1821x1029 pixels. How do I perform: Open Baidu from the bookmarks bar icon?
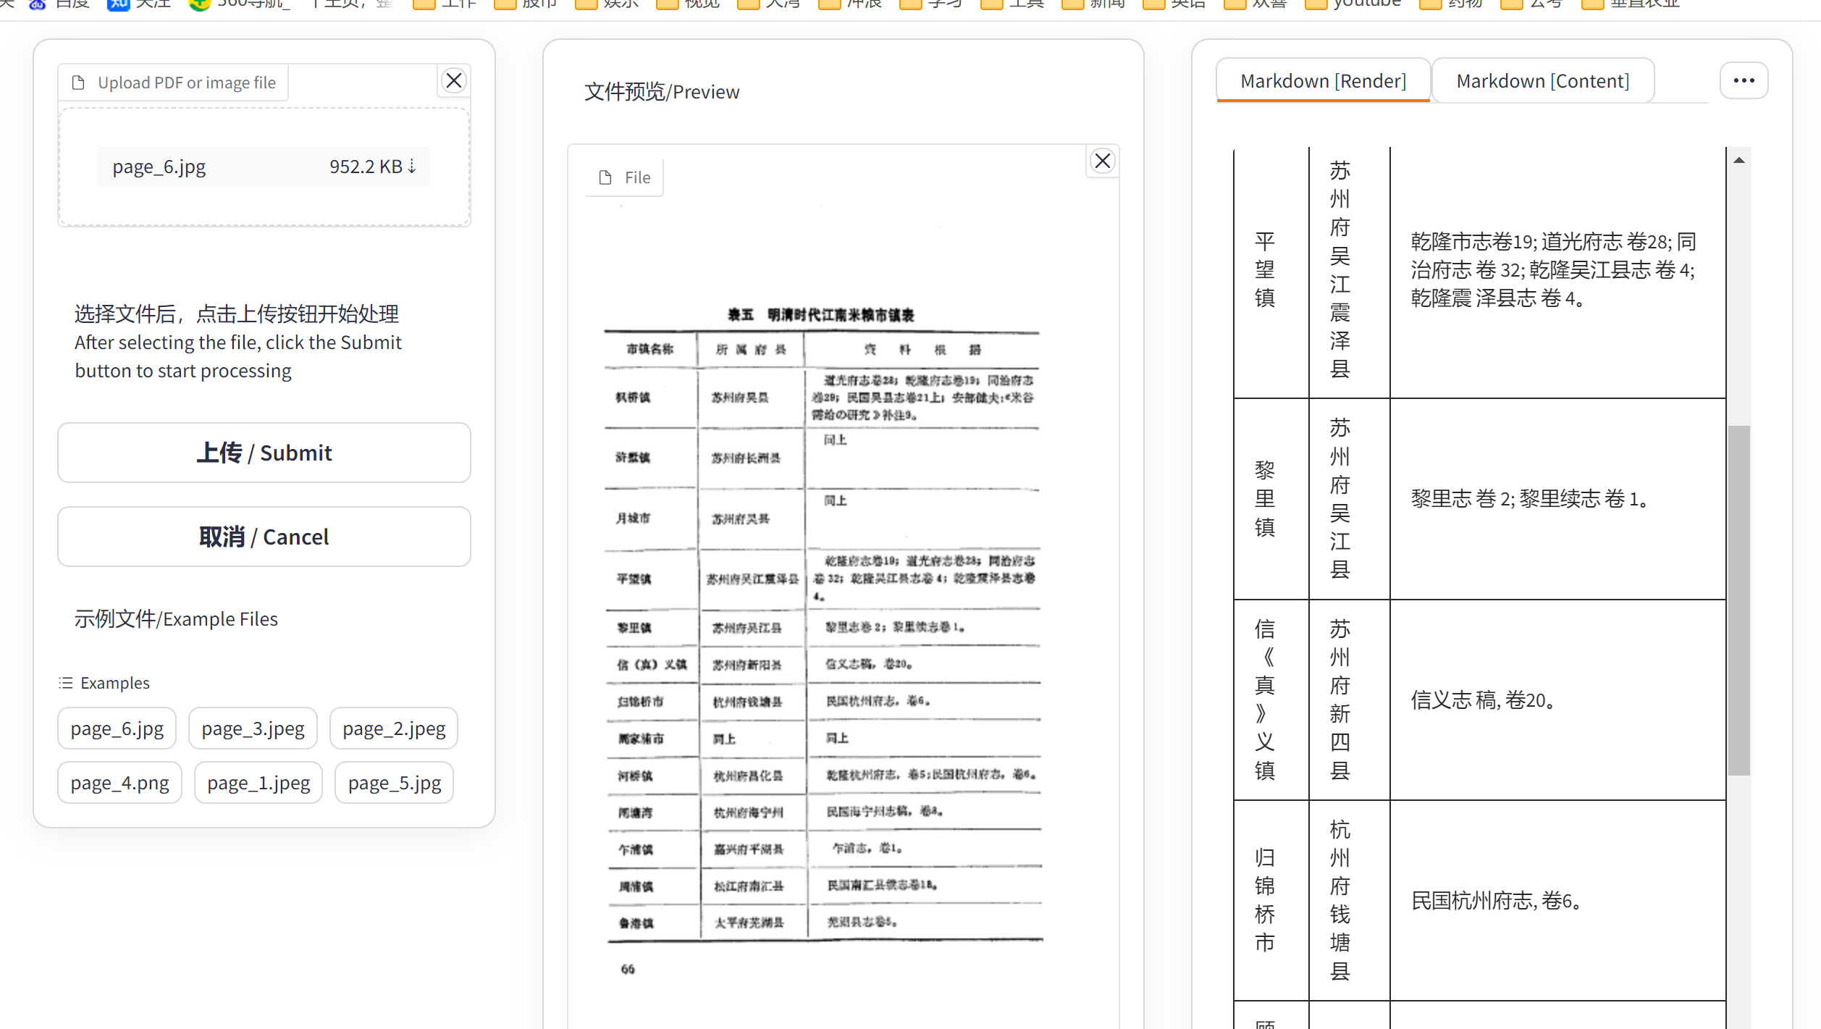tap(38, 4)
